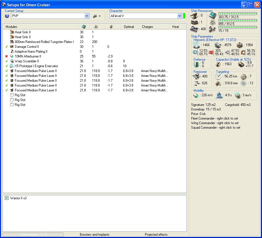
Task: Click the warp speed icon 3 au/s
Action: pos(238,95)
